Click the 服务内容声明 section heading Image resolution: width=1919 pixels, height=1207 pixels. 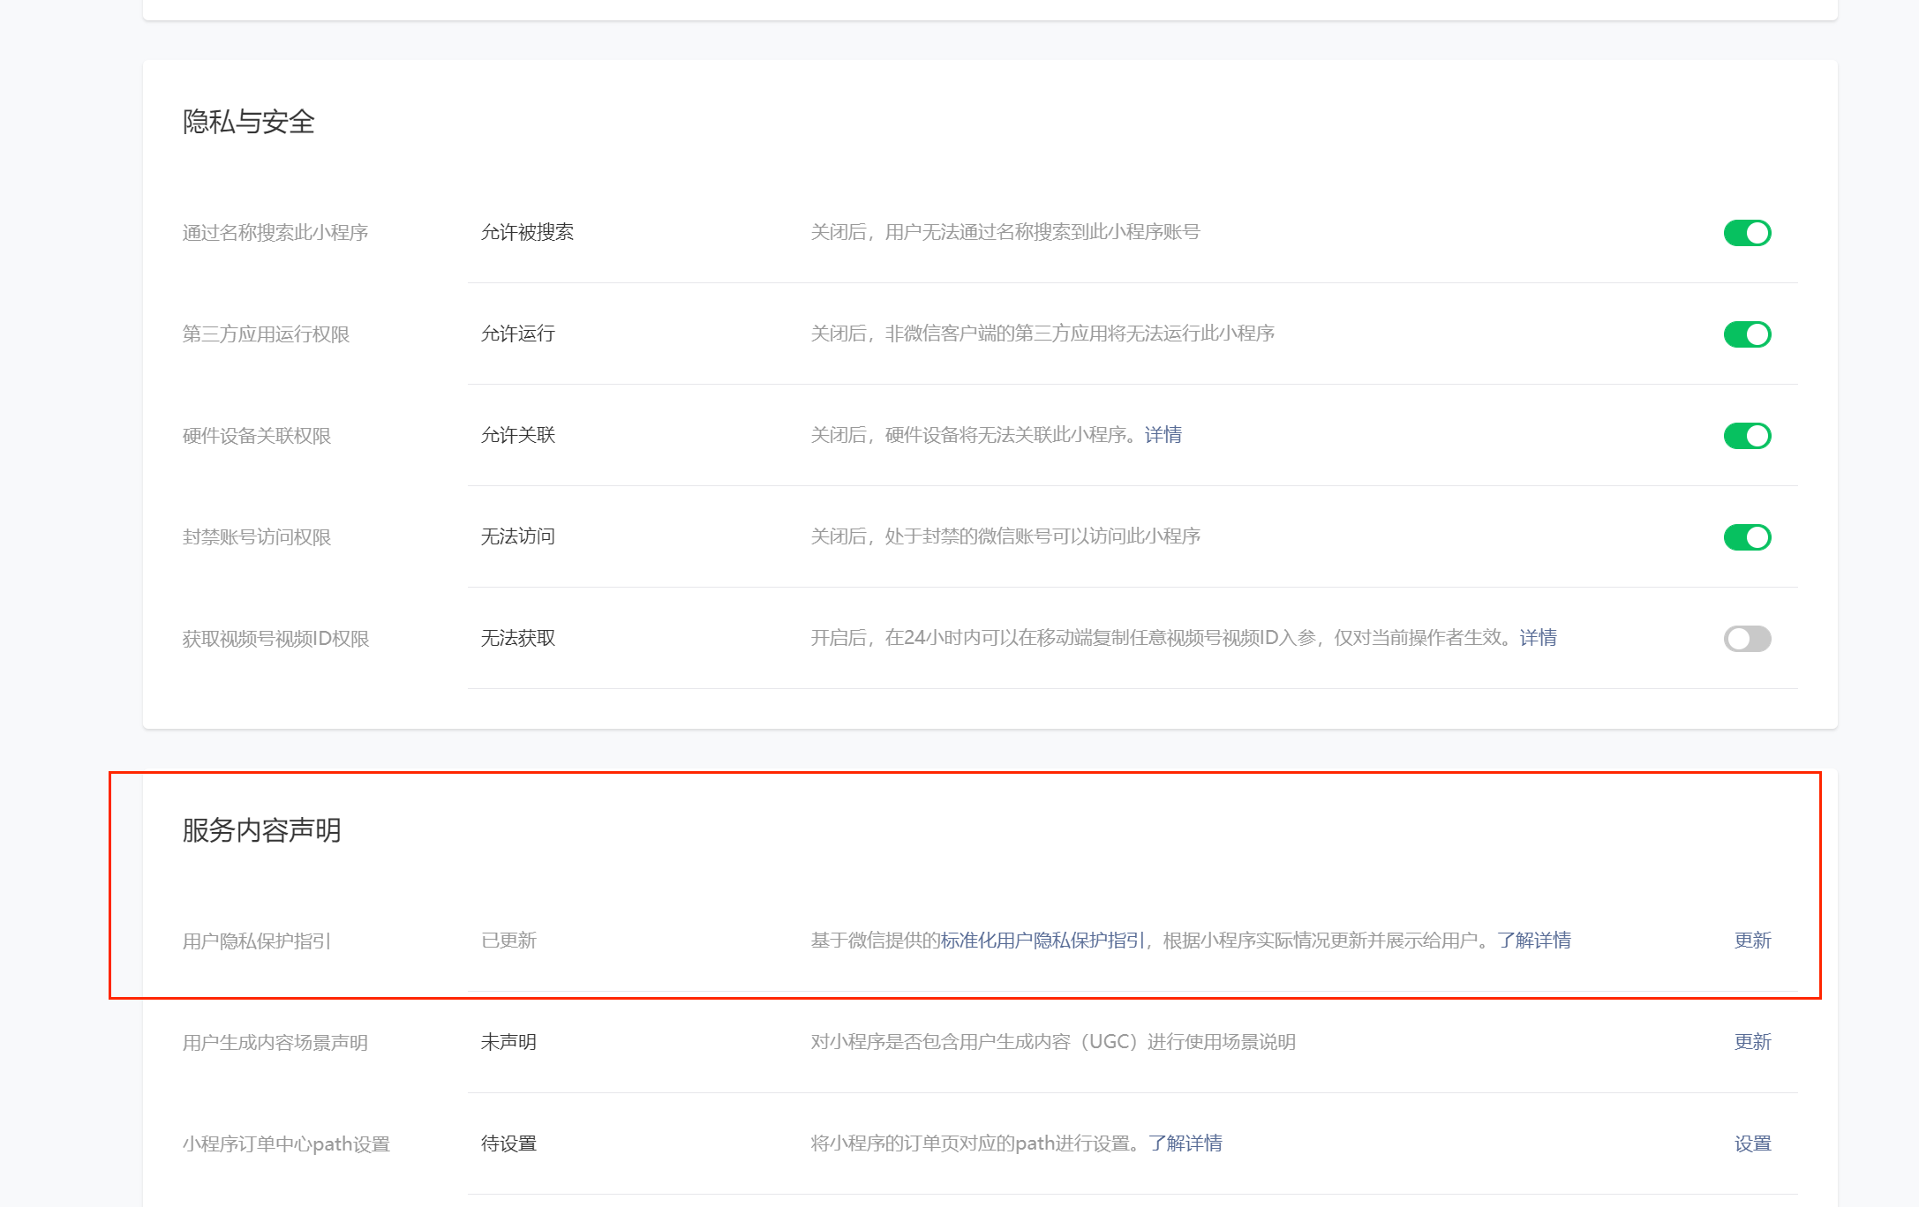261,830
